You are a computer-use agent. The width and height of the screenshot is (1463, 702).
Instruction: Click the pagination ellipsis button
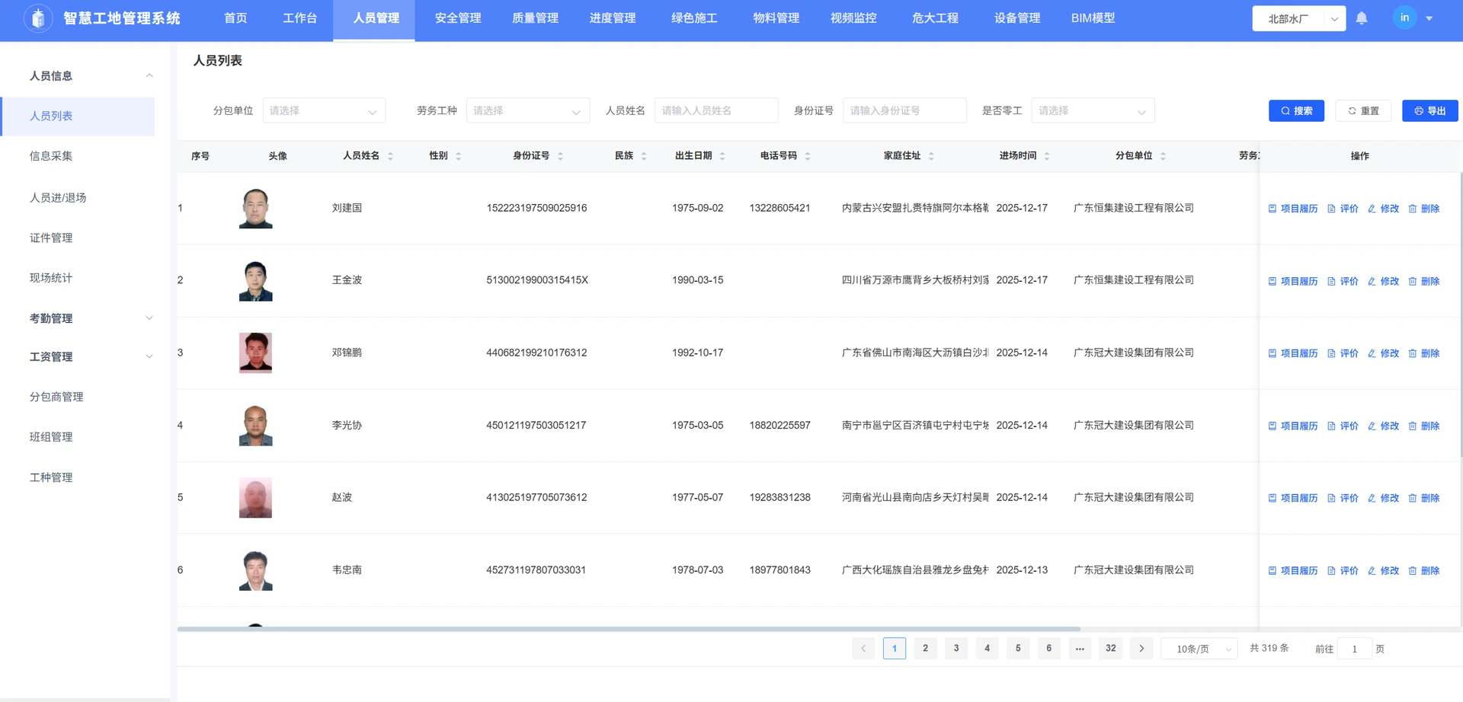point(1080,649)
